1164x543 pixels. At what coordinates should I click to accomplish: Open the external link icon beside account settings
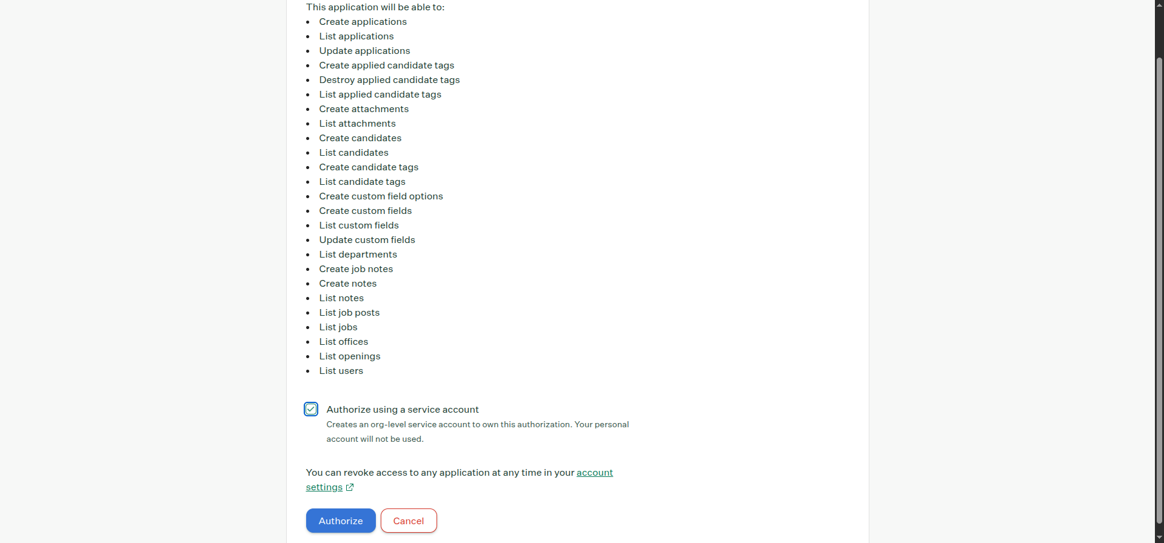(x=350, y=487)
